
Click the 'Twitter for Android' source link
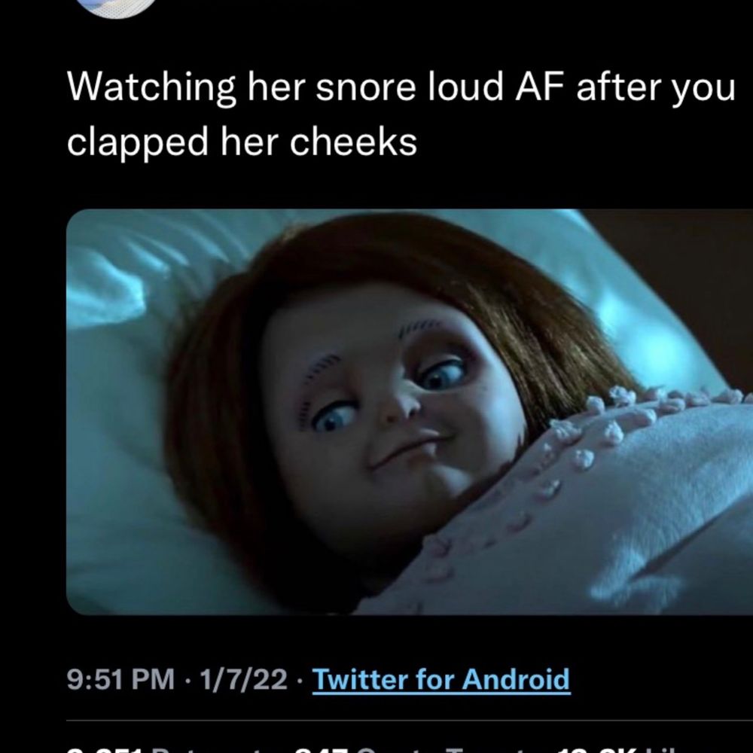[441, 679]
